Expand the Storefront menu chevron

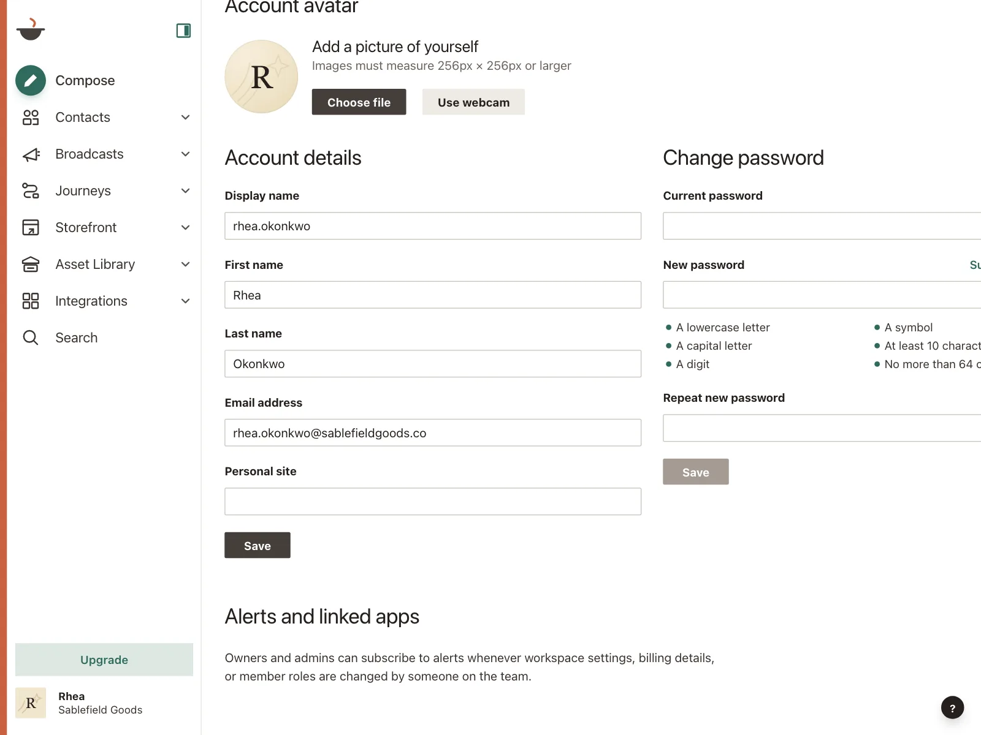(185, 227)
